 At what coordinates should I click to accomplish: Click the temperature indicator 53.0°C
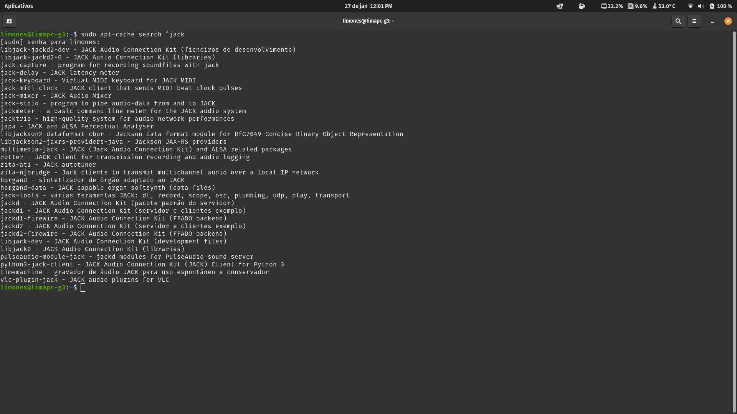tap(664, 6)
